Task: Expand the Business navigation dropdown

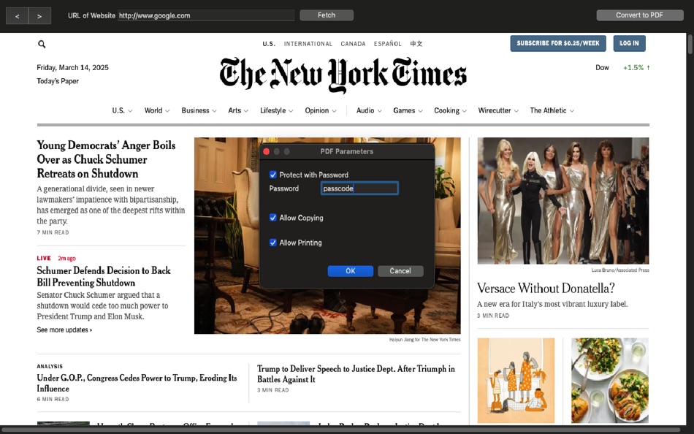Action: [199, 111]
